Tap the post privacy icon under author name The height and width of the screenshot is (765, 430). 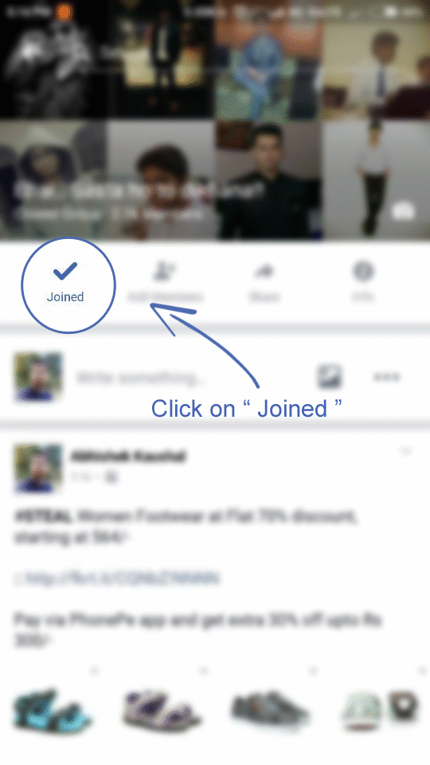tap(111, 477)
